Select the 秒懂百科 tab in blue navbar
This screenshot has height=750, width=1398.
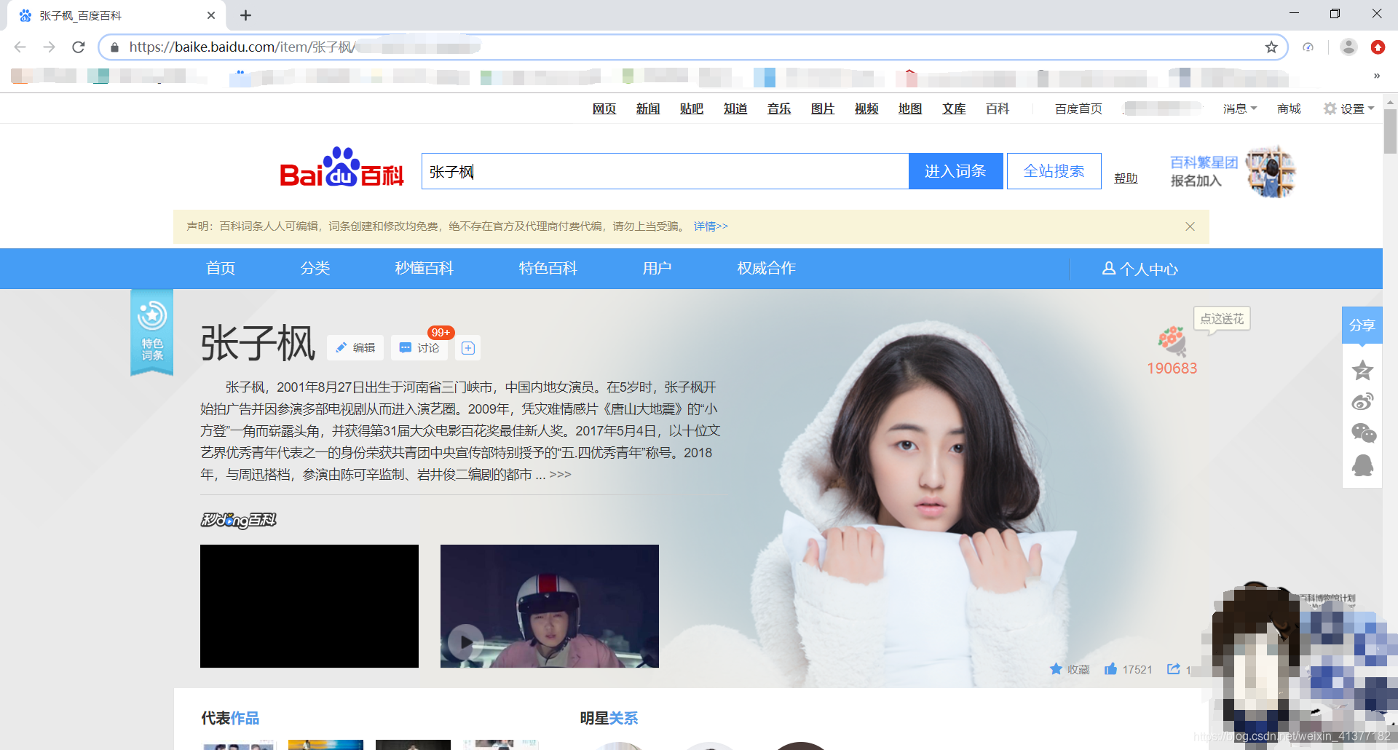423,268
